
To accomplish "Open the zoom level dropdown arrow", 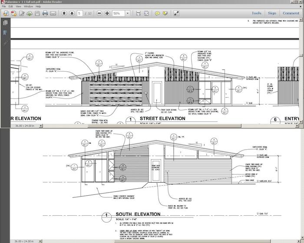I will (128, 13).
